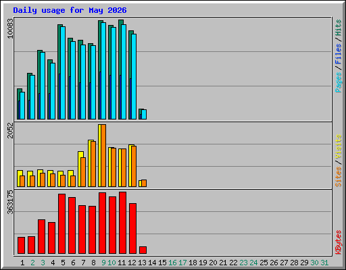Image resolution: width=346 pixels, height=270 pixels.
Task: Click the day 11 red KBytes bar
Action: pos(122,223)
